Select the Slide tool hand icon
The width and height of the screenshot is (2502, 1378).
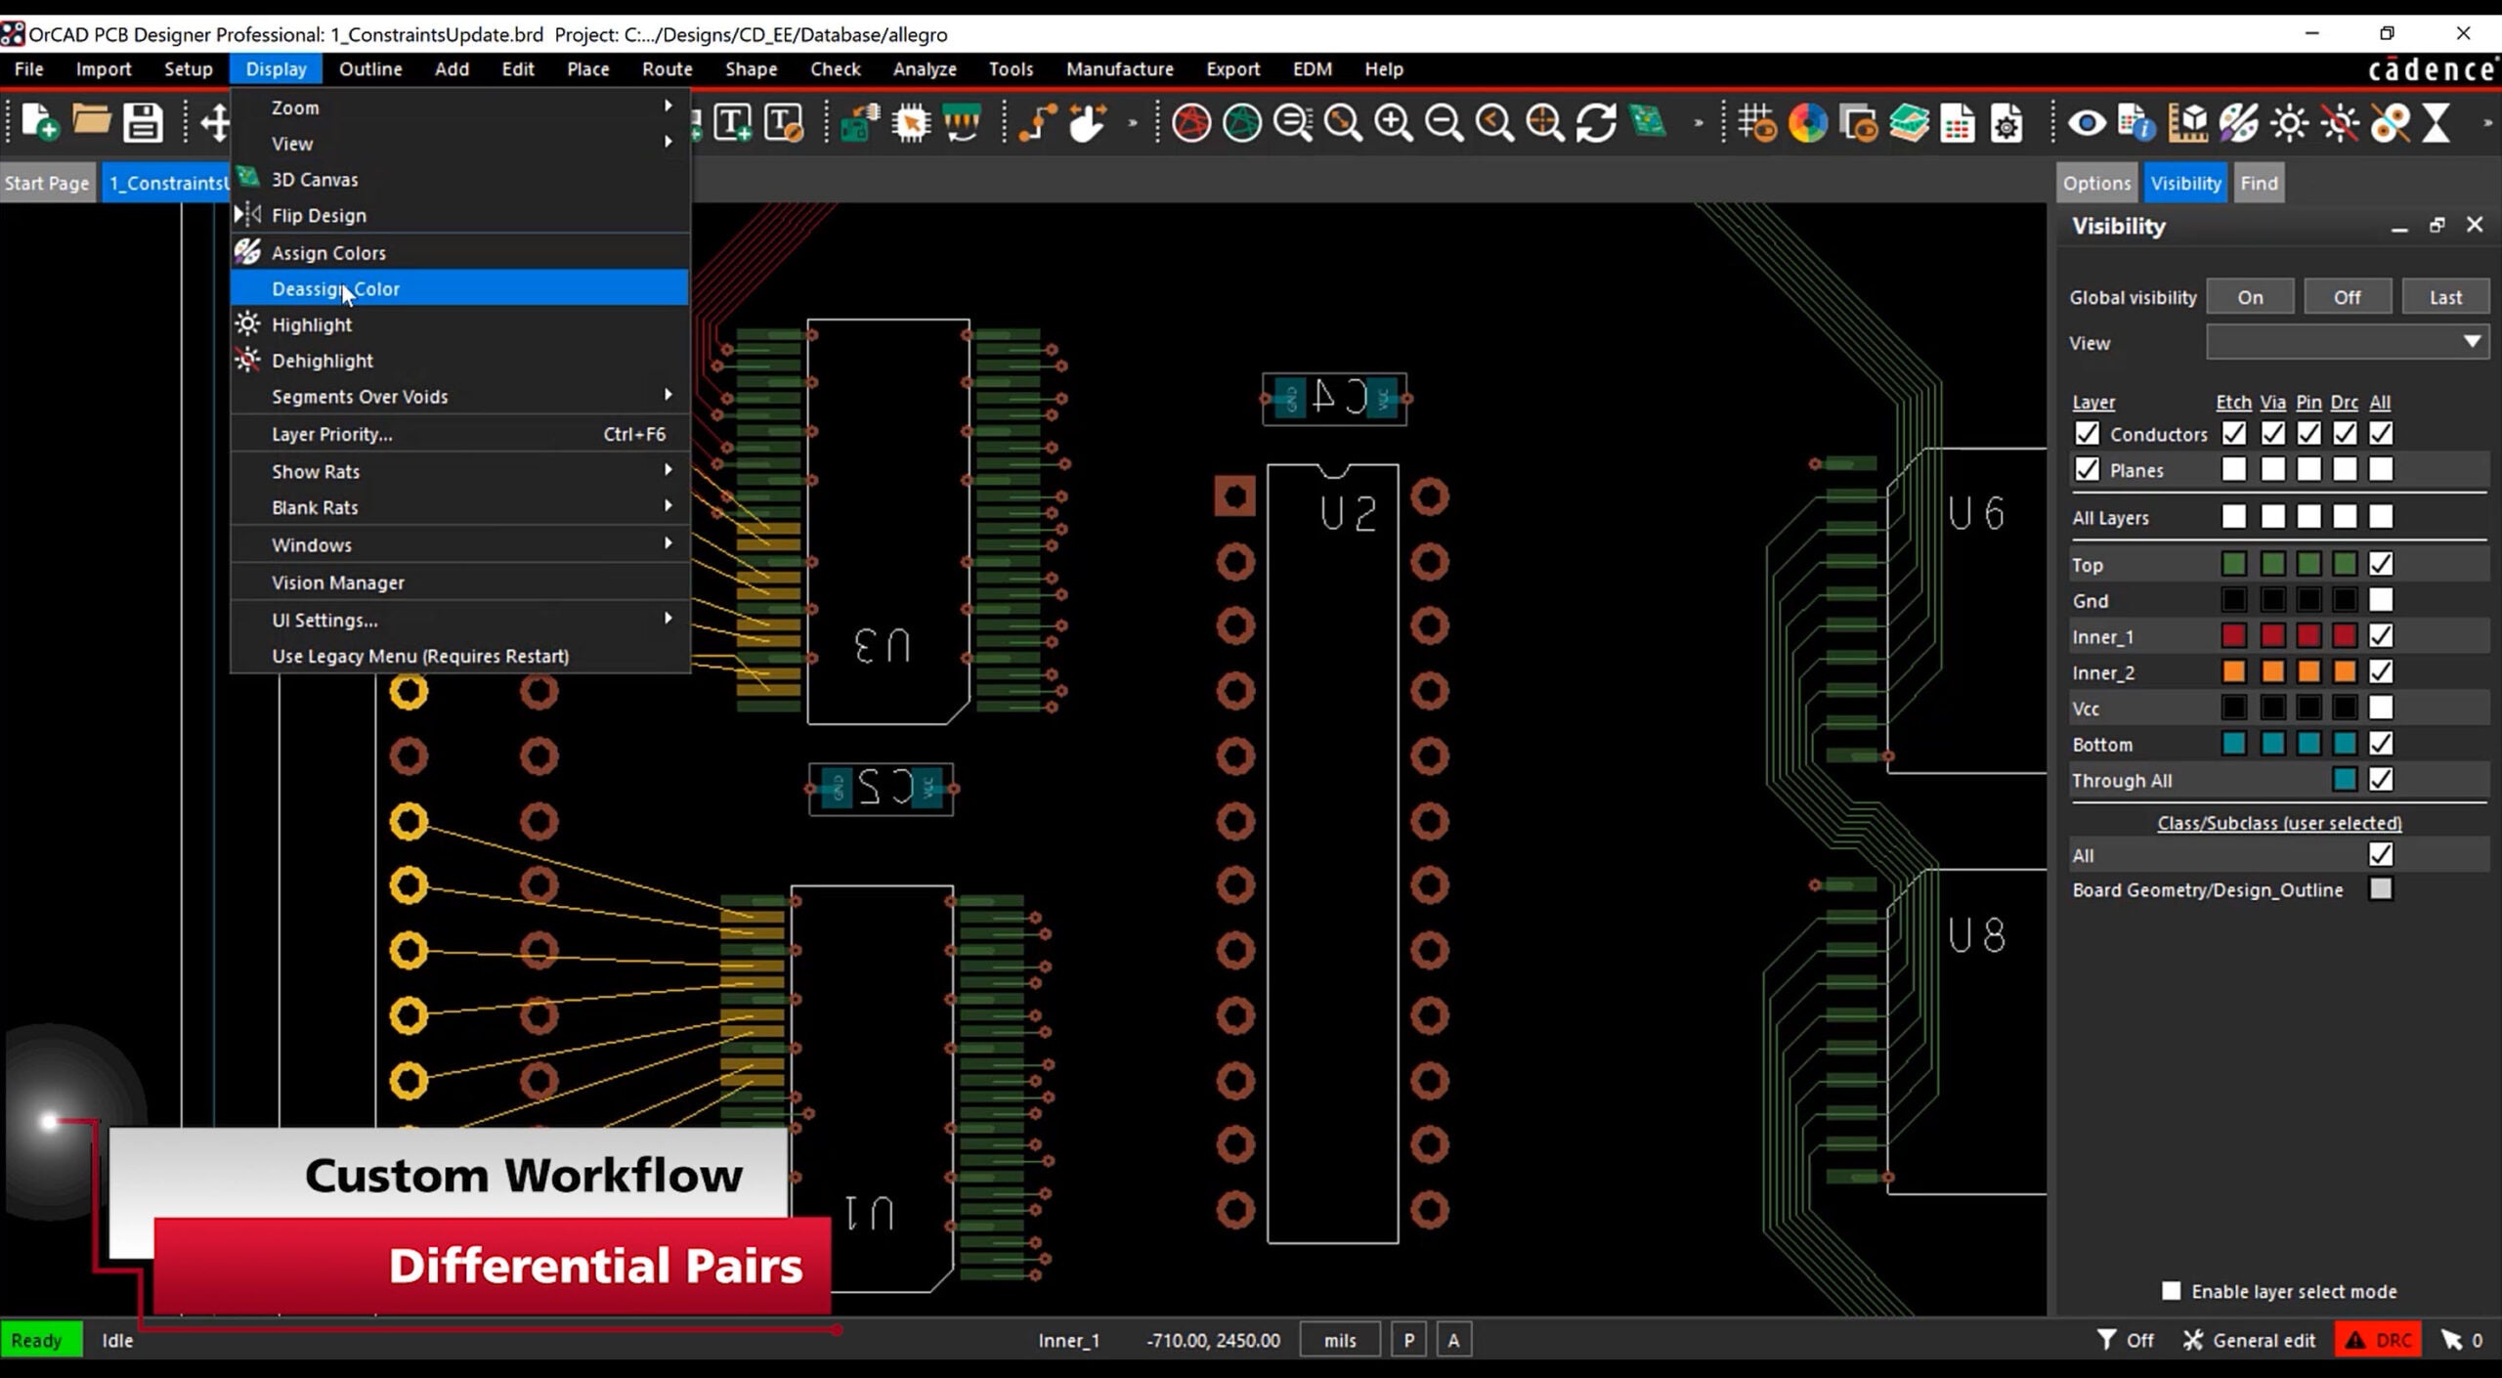(1088, 123)
